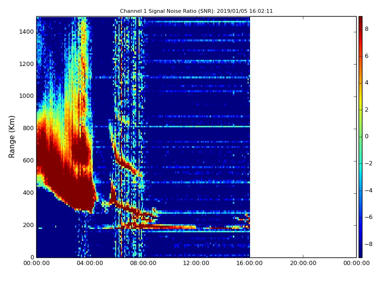Image resolution: width=381 pixels, height=285 pixels.
Task: Click the 20:00:00 time axis label
Action: click(x=303, y=263)
